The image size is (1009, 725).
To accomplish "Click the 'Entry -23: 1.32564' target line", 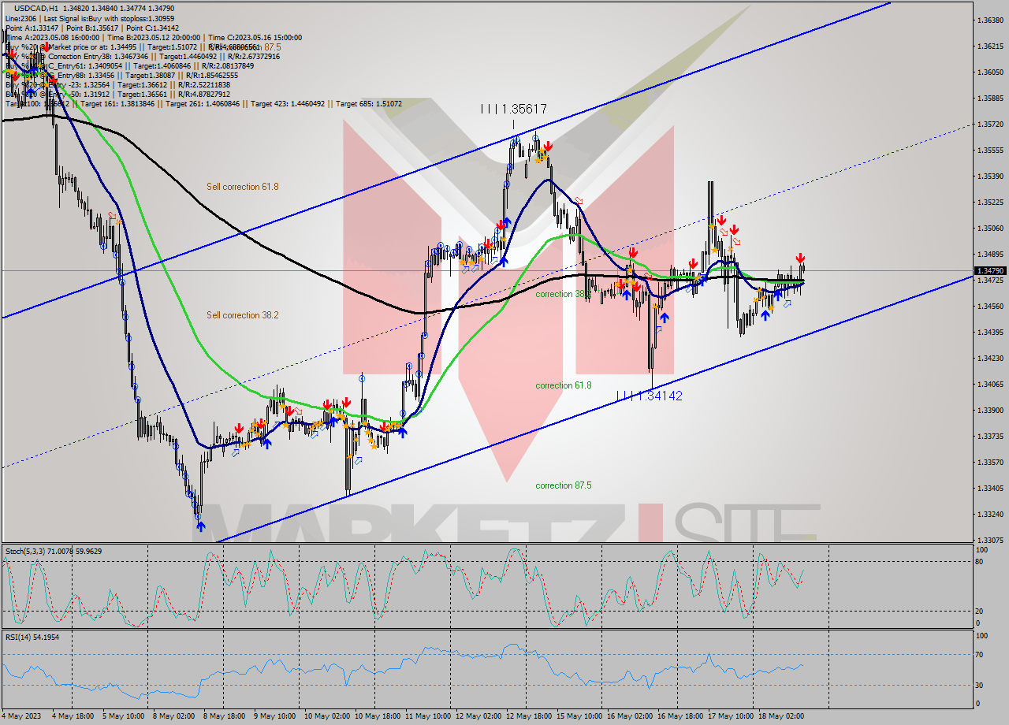I will click(x=118, y=85).
